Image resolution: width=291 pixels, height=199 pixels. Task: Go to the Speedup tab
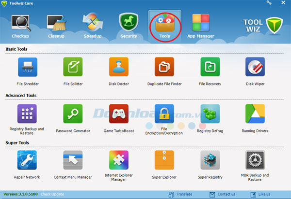(93, 27)
